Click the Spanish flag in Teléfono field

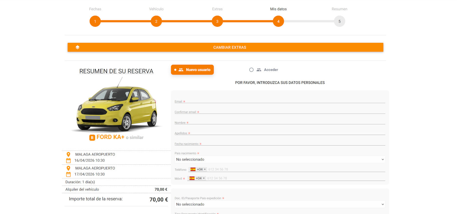(193, 169)
